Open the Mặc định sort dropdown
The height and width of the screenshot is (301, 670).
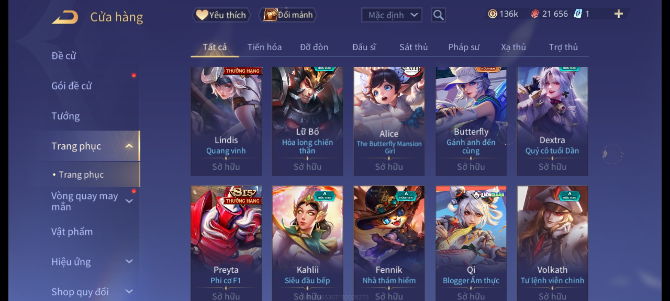click(x=392, y=15)
